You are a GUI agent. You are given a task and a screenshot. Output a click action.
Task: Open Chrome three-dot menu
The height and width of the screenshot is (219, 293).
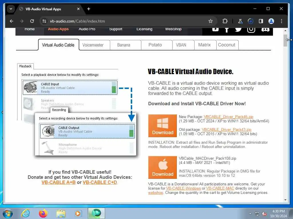pos(282,21)
